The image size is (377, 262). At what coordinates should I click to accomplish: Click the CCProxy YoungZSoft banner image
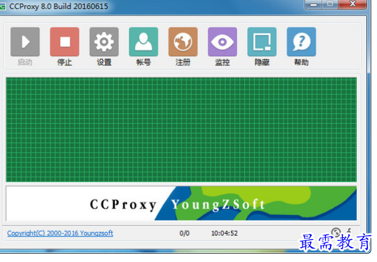click(181, 203)
